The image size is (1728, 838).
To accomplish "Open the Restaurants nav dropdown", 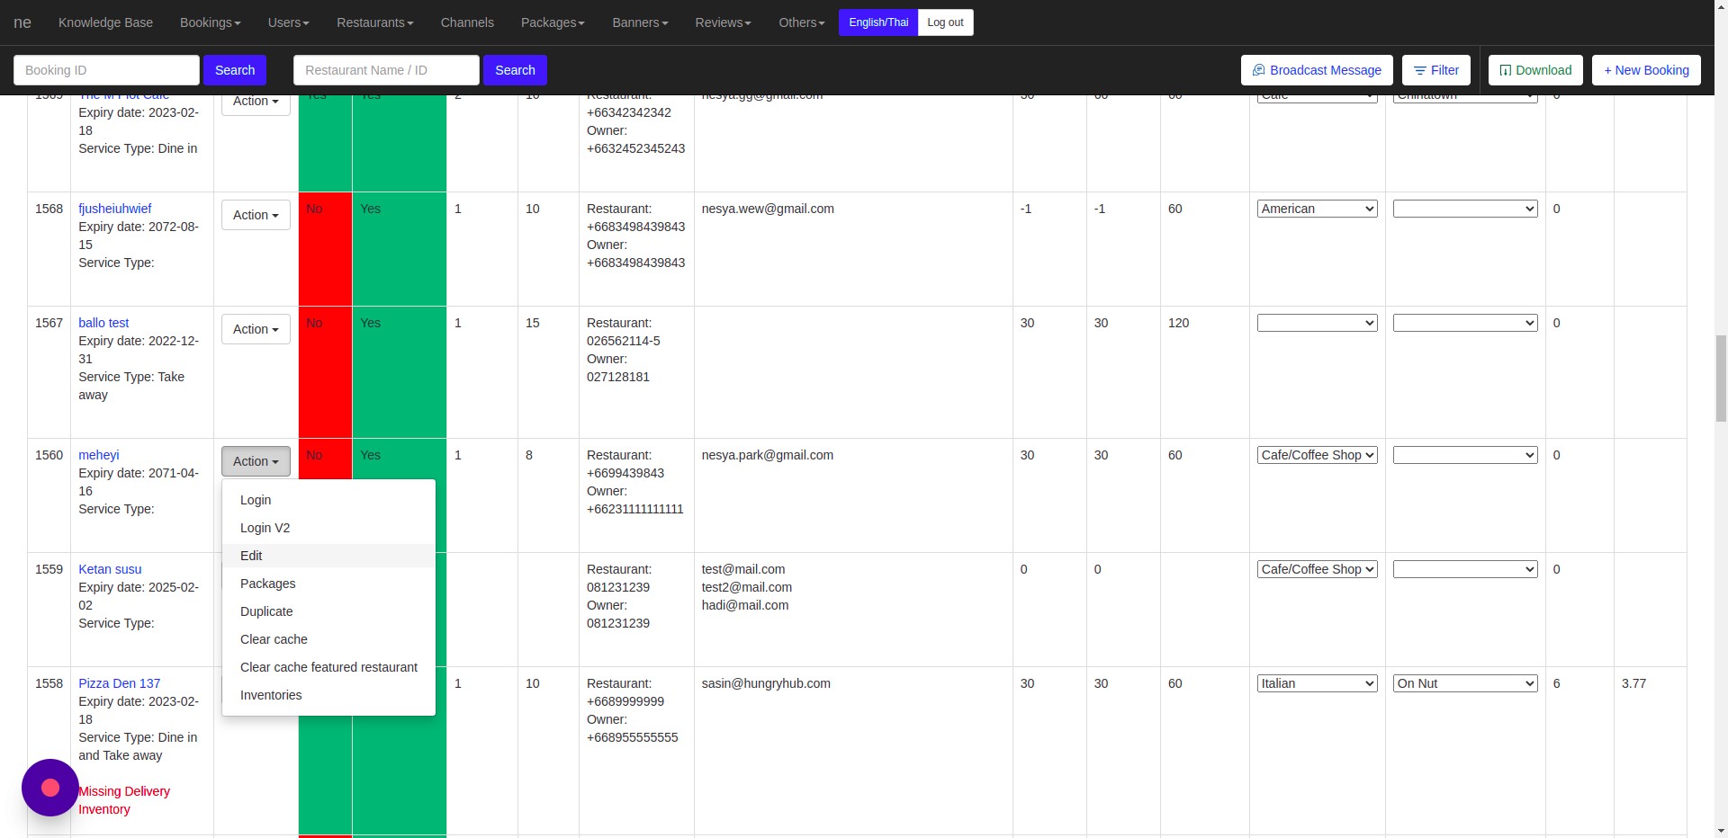I will coord(374,22).
